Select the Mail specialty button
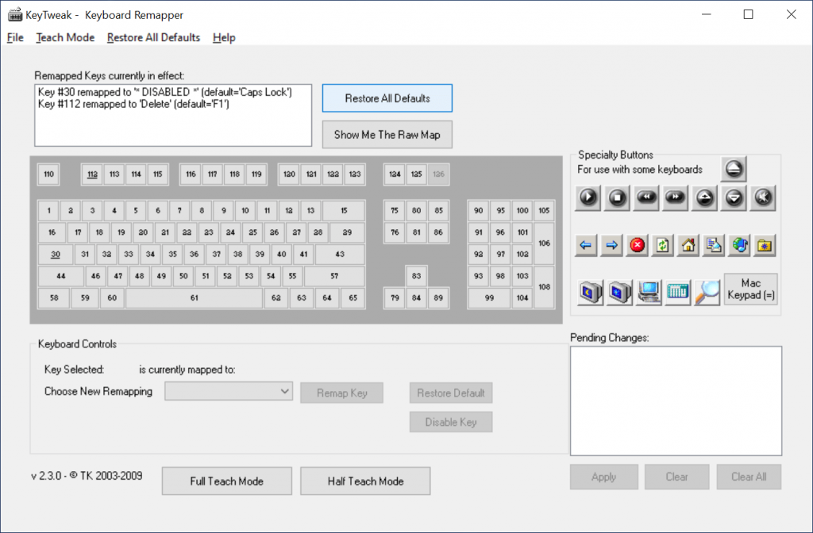Screen dimensions: 813x533 click(712, 245)
